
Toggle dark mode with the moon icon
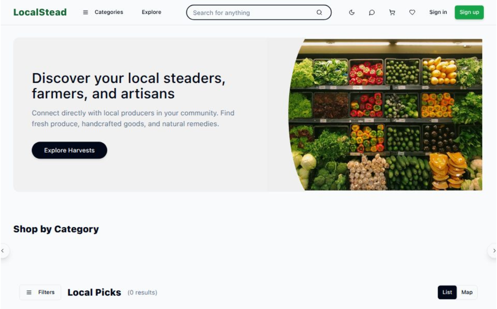[x=352, y=12]
